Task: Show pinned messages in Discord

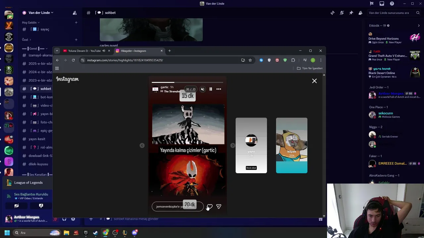Action: (x=351, y=13)
